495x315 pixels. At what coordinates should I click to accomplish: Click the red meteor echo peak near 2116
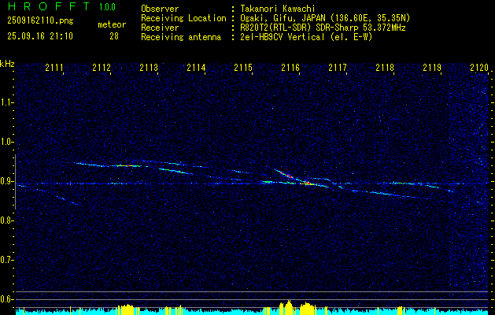[307, 183]
